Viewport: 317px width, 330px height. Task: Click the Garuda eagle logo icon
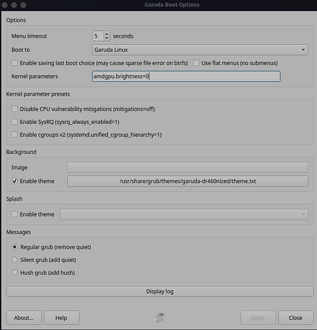tap(160, 317)
